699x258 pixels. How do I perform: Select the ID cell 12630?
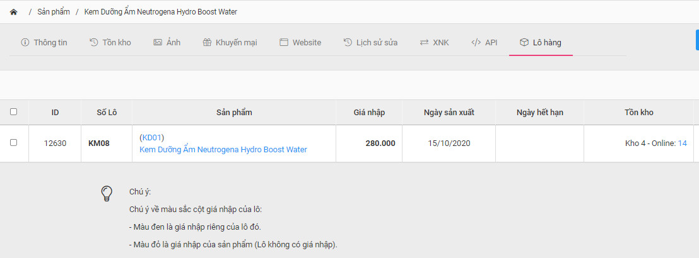coord(56,143)
